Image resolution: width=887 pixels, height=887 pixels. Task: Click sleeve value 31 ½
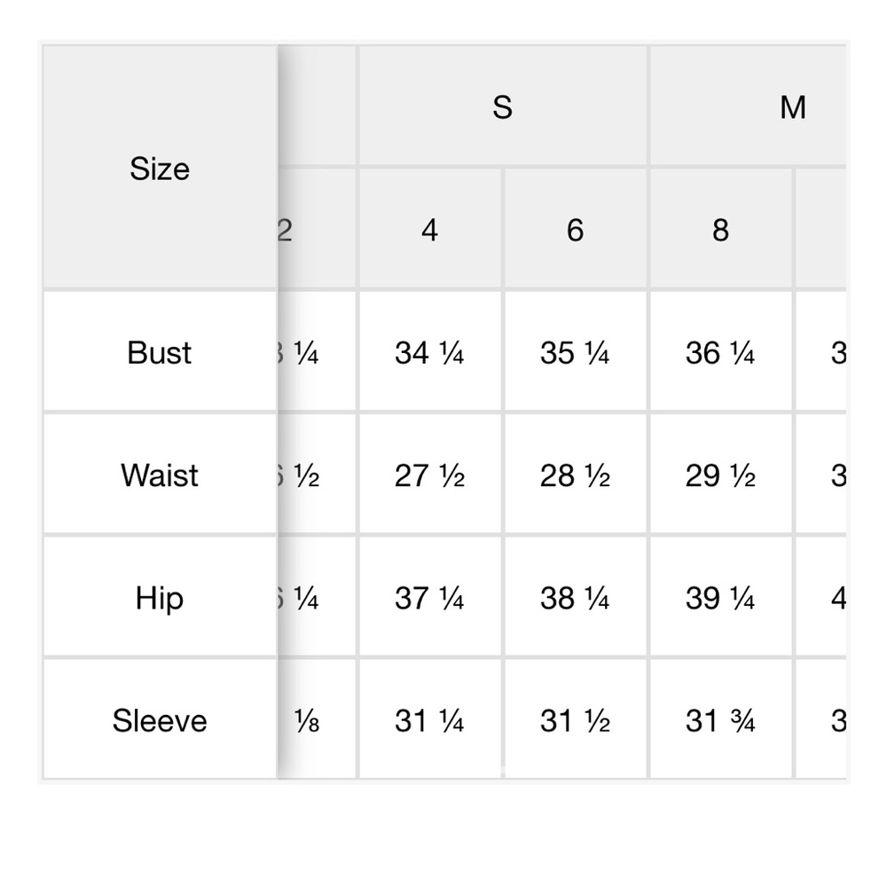[575, 721]
